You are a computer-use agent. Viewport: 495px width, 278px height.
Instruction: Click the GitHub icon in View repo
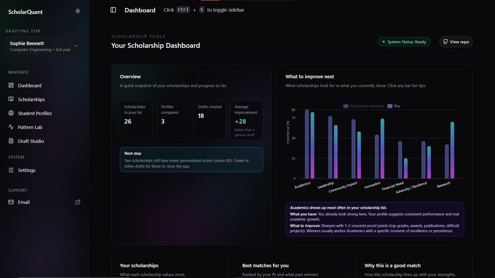[x=445, y=42]
